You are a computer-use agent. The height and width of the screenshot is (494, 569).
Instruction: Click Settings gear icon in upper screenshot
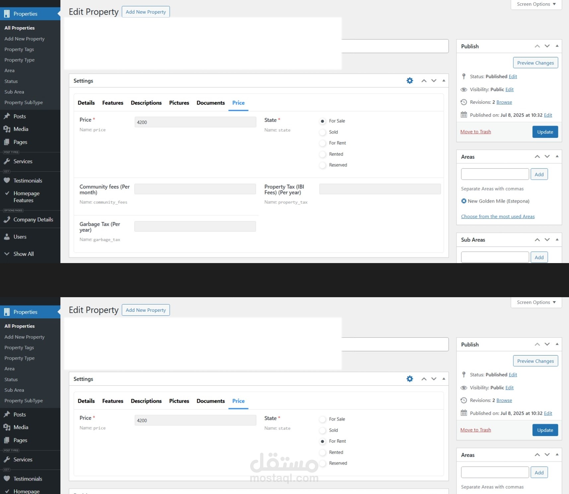coord(410,81)
